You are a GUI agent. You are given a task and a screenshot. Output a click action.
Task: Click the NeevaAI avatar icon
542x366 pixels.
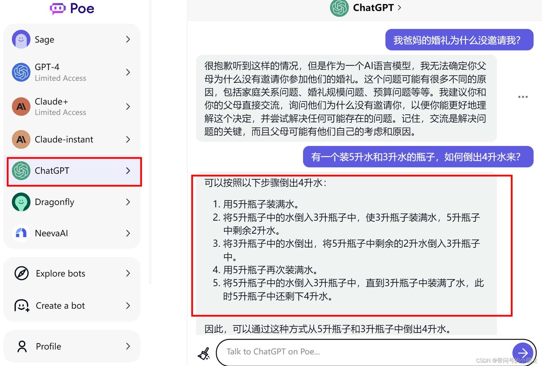(21, 233)
